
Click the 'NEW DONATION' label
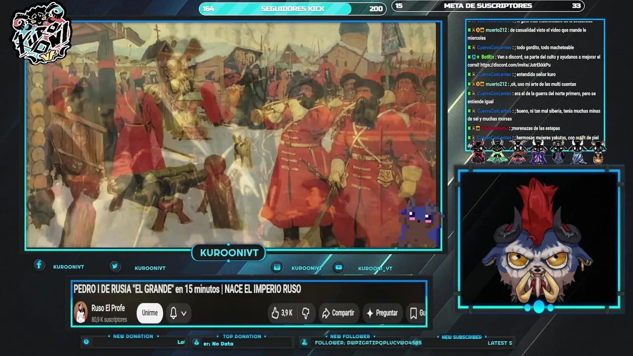click(x=133, y=336)
